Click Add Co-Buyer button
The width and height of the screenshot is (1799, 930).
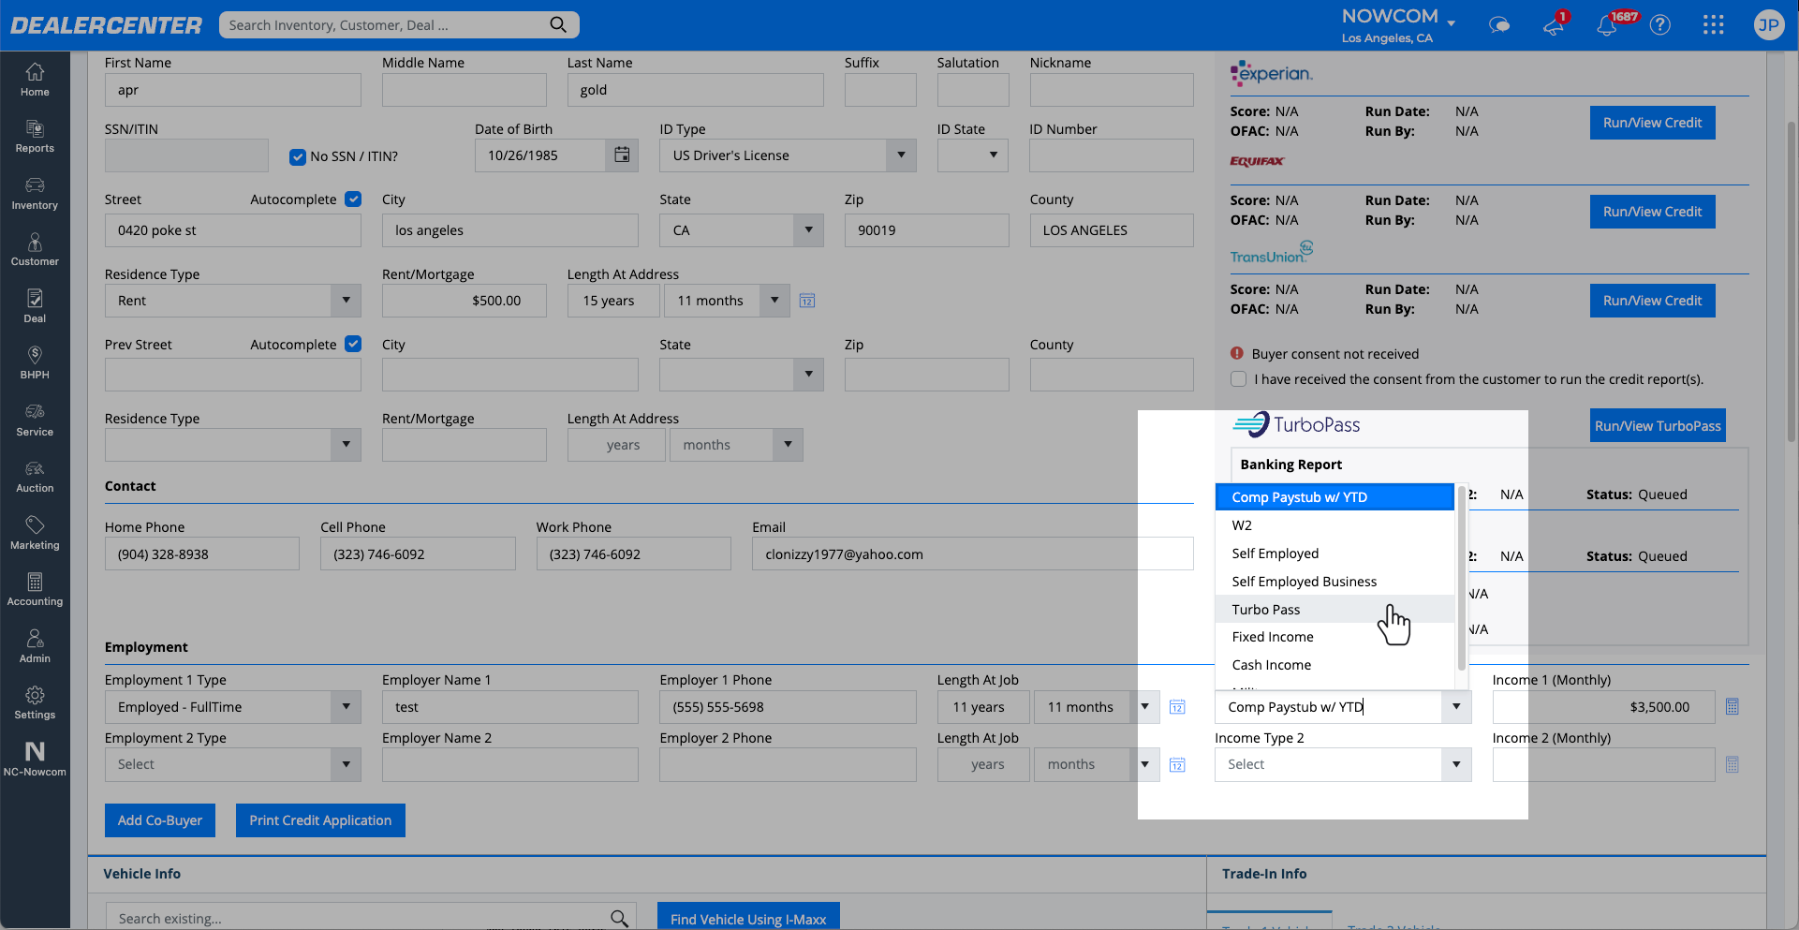pyautogui.click(x=160, y=820)
